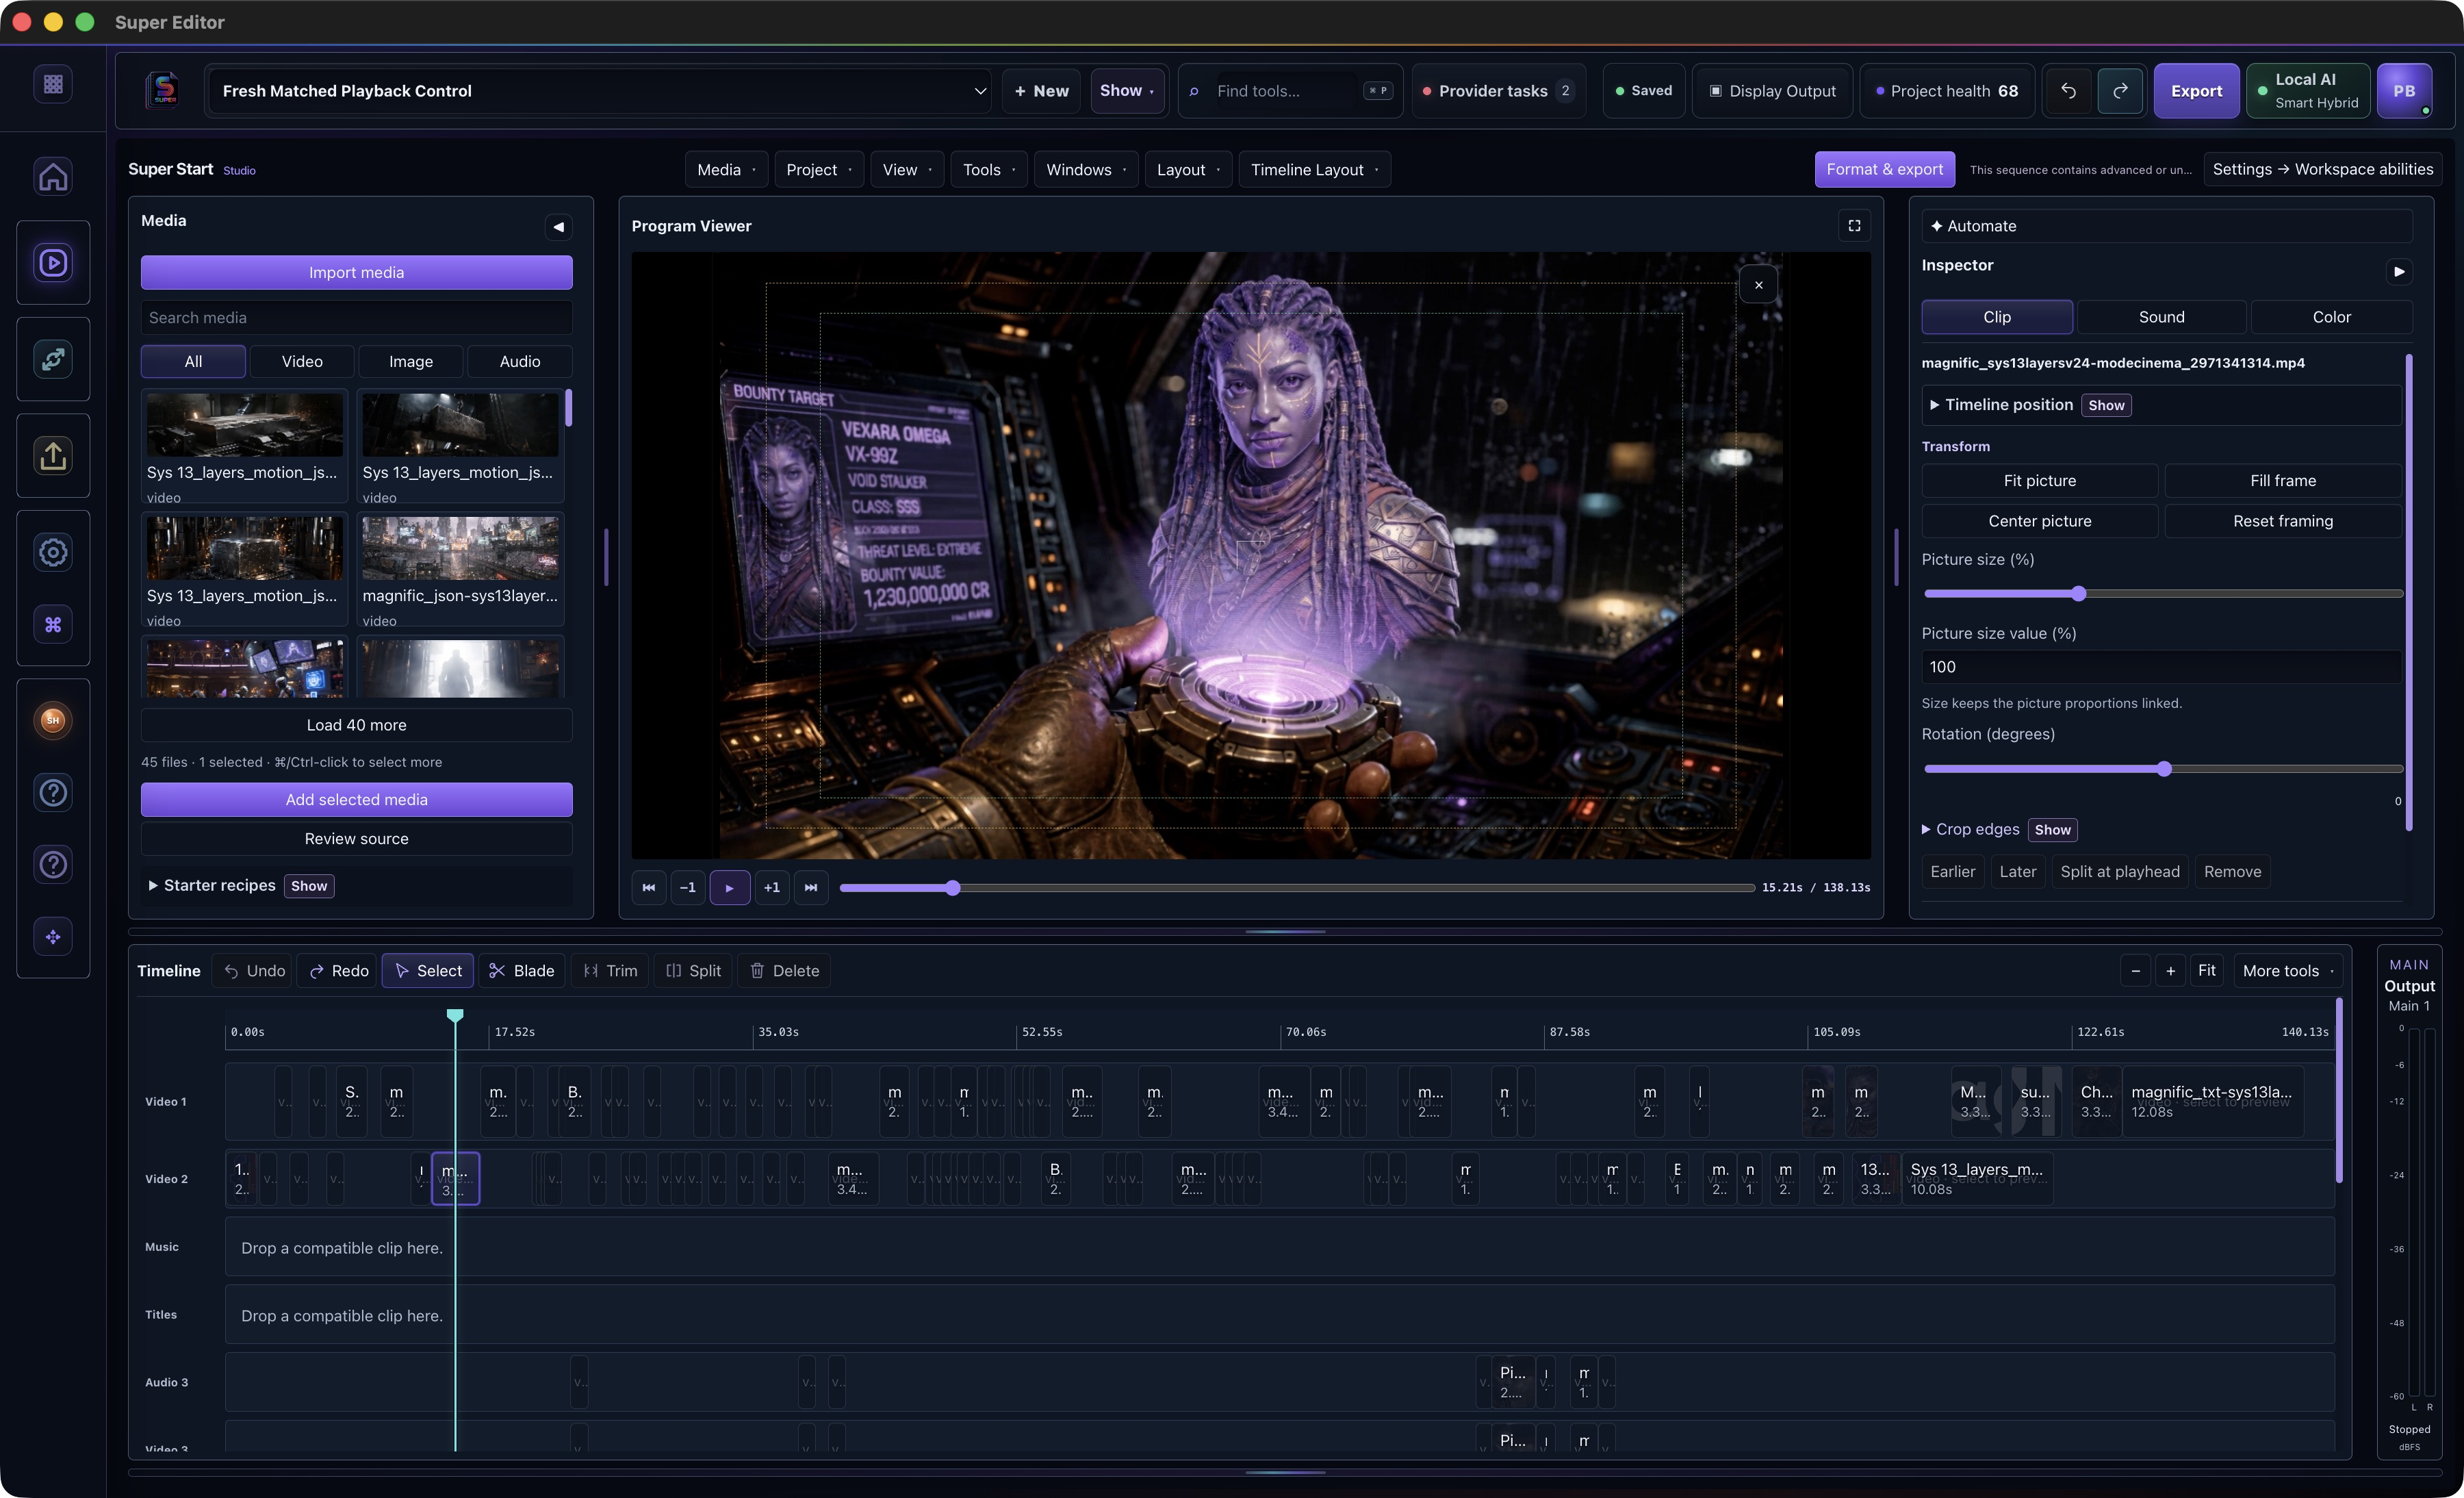This screenshot has width=2464, height=1498.
Task: Close the overlay with the X in the viewer
Action: (x=1758, y=285)
